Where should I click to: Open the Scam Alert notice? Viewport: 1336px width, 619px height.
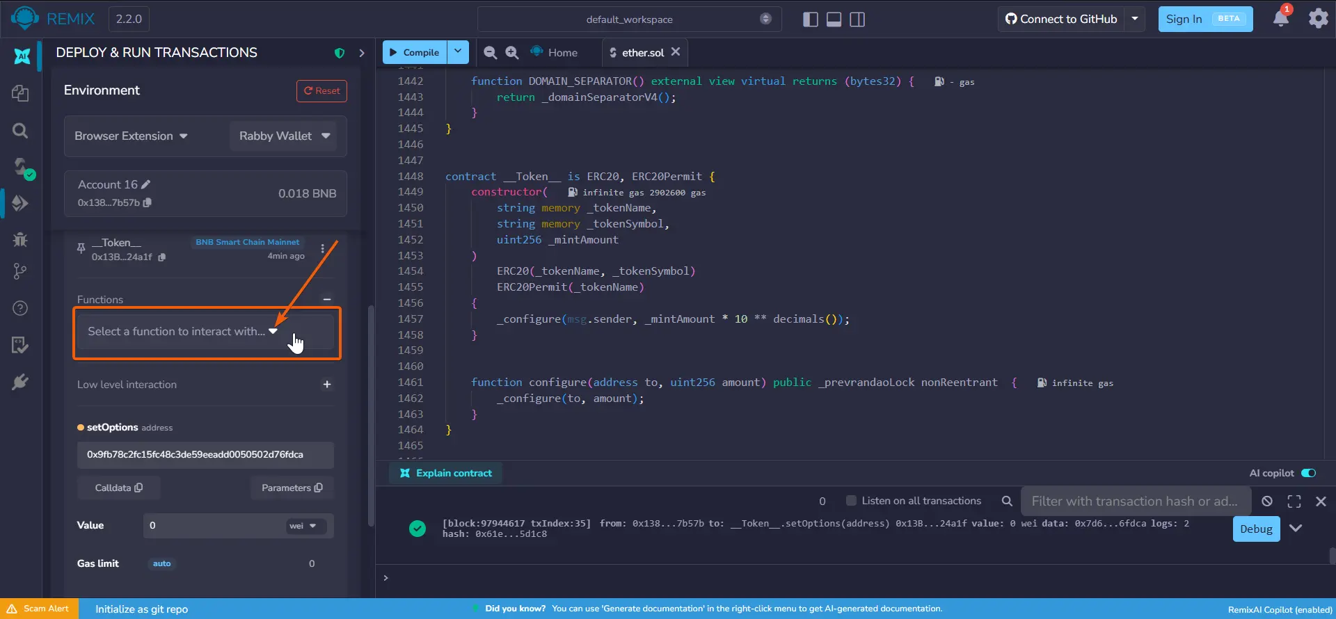(x=39, y=609)
